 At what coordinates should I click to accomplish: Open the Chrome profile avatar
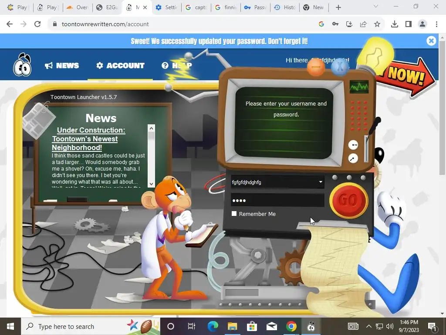click(x=422, y=24)
